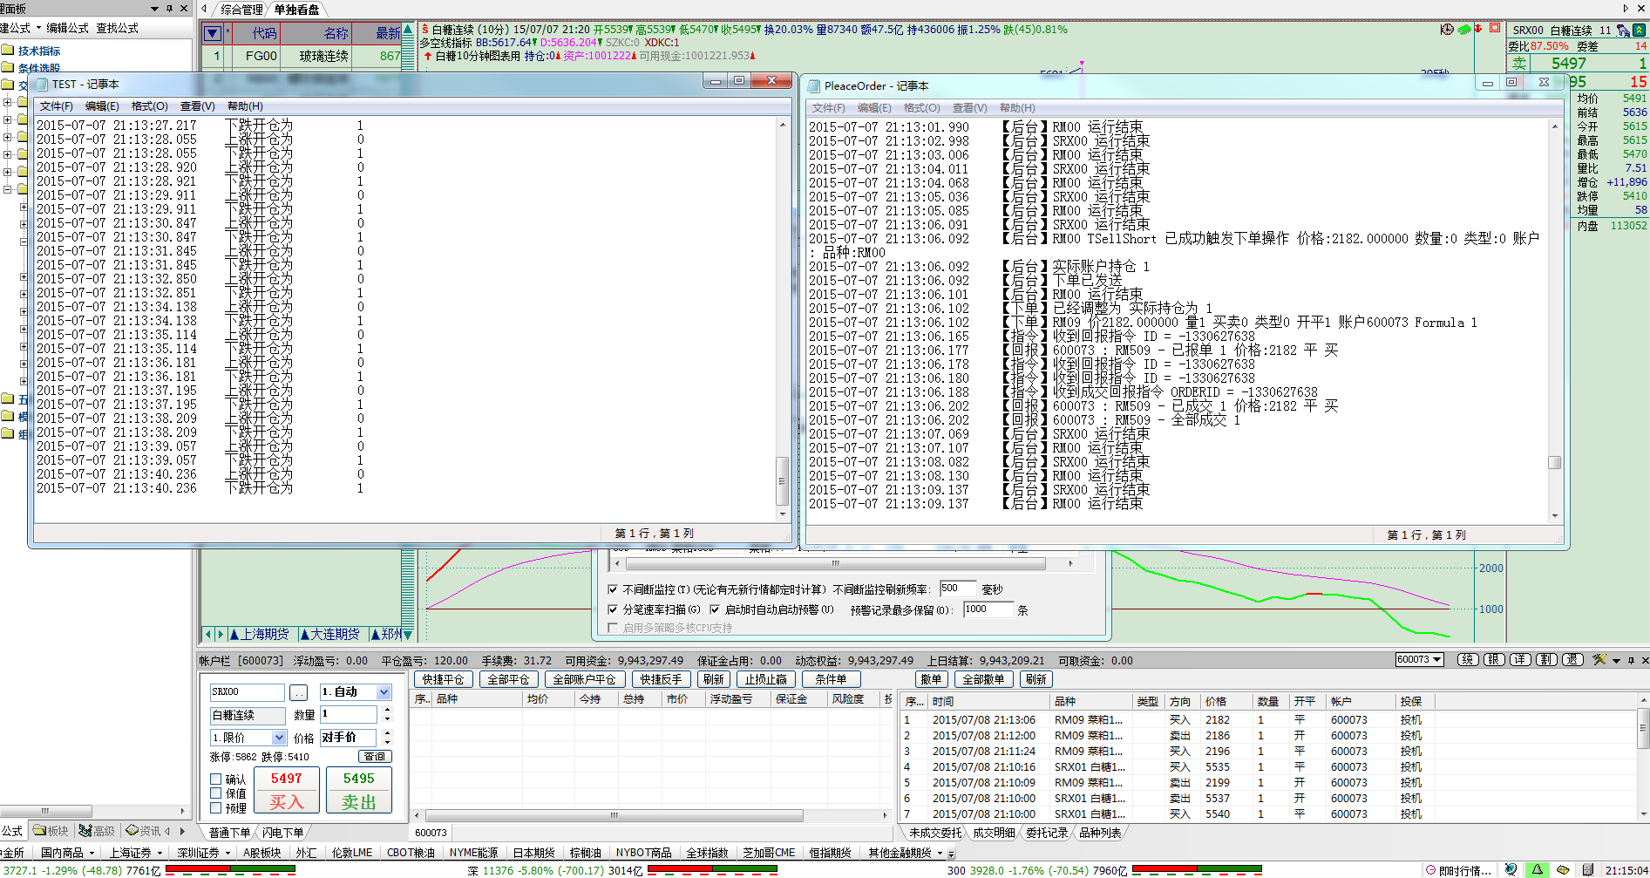Click the green triangle tray icon in status bar
Screen dimensions: 1650x878
(x=1538, y=870)
